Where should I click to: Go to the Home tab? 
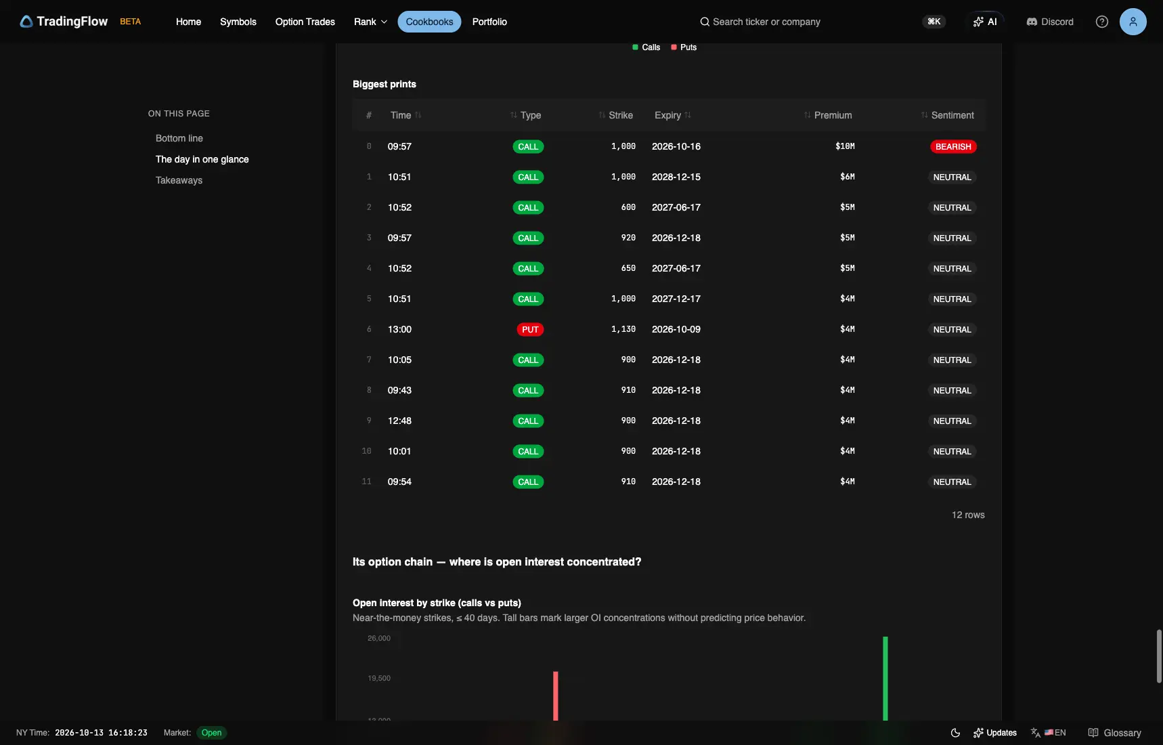[188, 22]
